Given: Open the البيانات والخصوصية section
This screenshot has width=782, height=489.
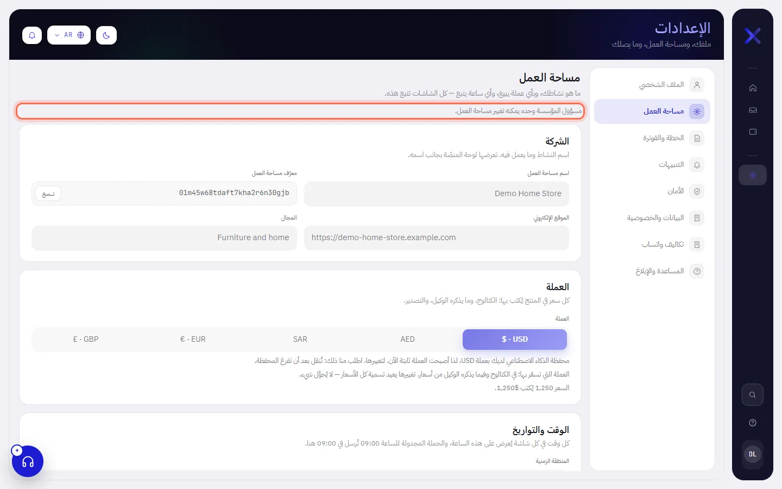Looking at the screenshot, I should coord(652,218).
